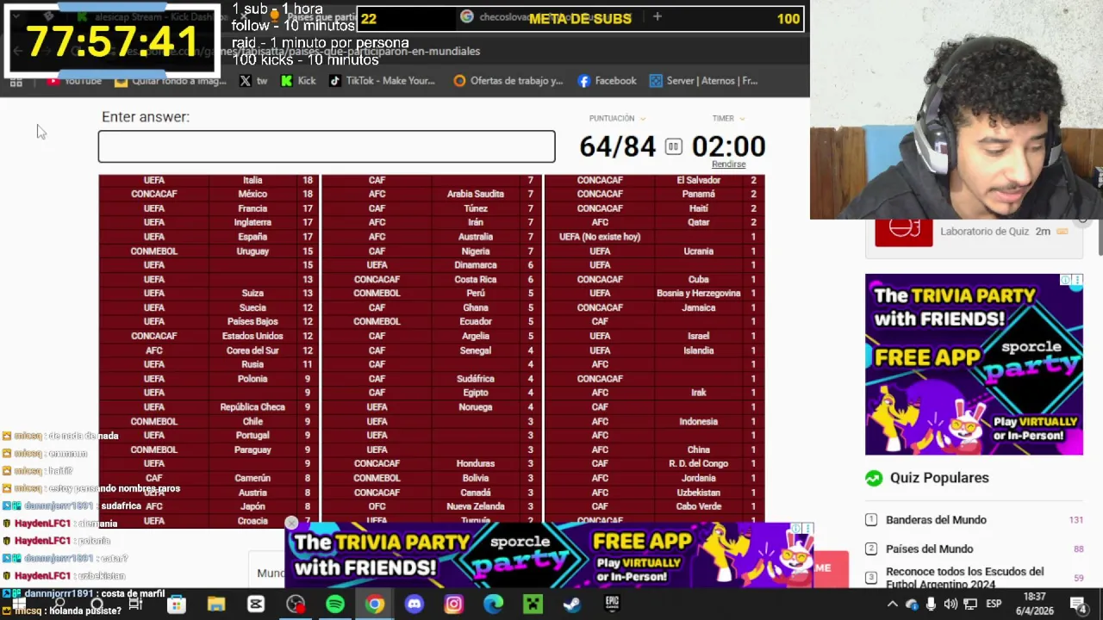
Task: Open CapCut from the taskbar
Action: click(255, 604)
